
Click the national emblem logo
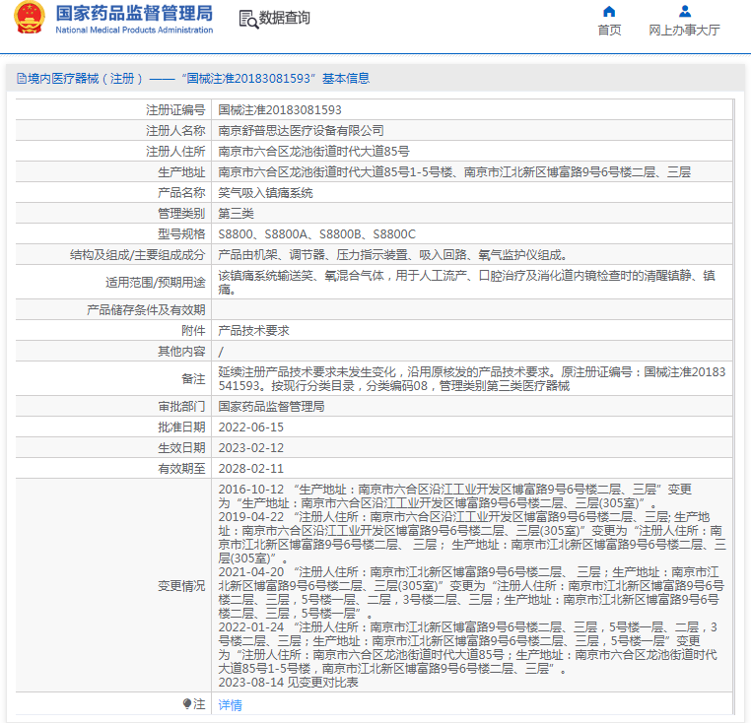coord(30,17)
